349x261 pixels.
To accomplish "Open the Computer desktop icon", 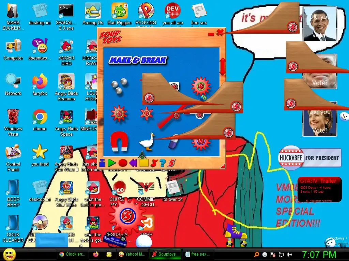I will [x=13, y=49].
